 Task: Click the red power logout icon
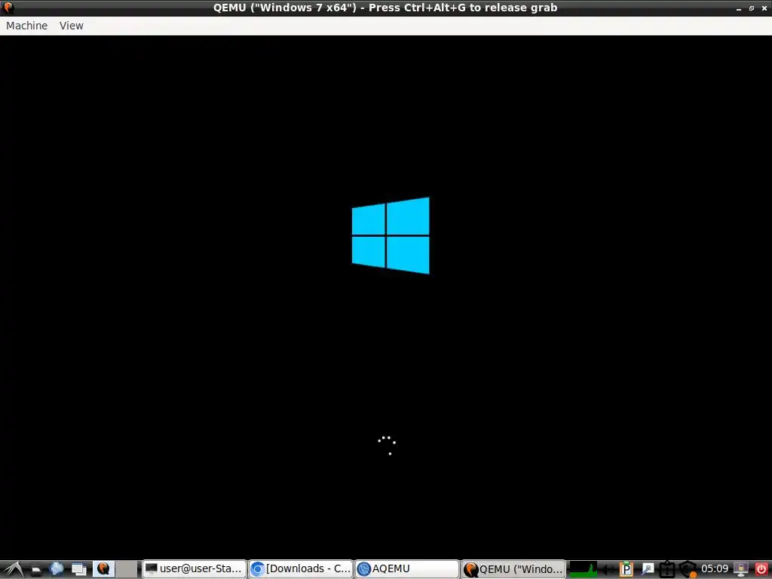[x=761, y=570]
